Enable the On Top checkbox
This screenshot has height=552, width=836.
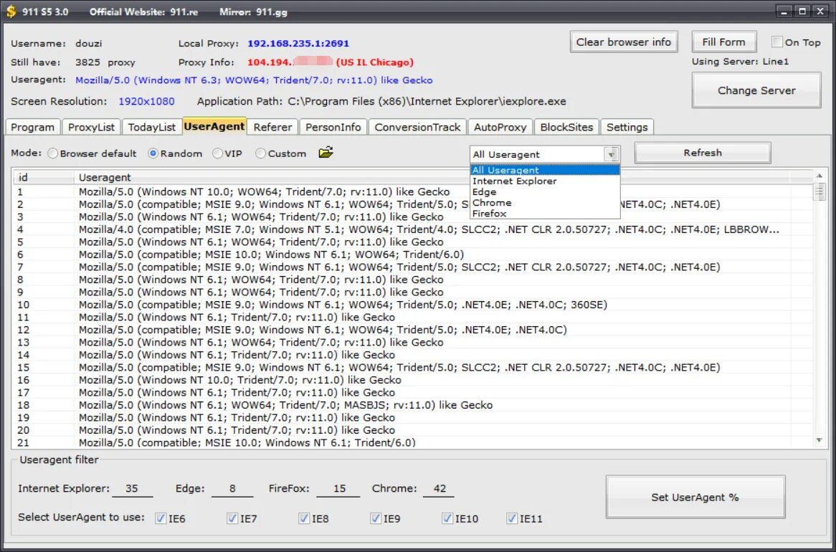776,42
